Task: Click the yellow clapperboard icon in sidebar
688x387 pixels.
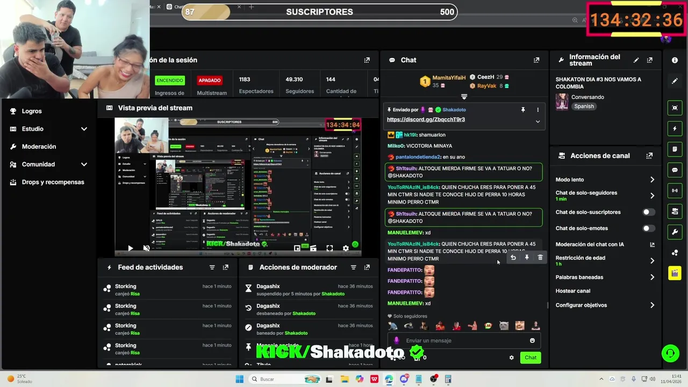Action: (x=675, y=274)
